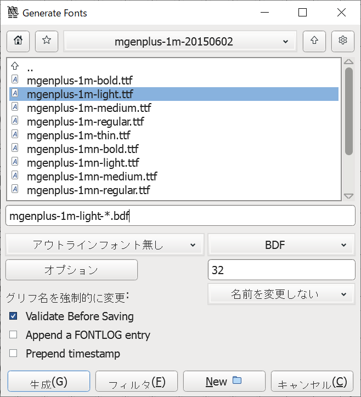
Task: Click font file icon beside mgenplus-1mn-light.ttf
Action: tap(15, 162)
